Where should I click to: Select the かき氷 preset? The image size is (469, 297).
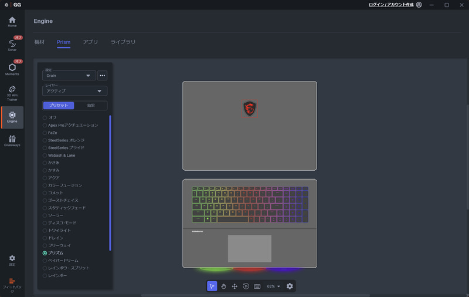point(51,163)
